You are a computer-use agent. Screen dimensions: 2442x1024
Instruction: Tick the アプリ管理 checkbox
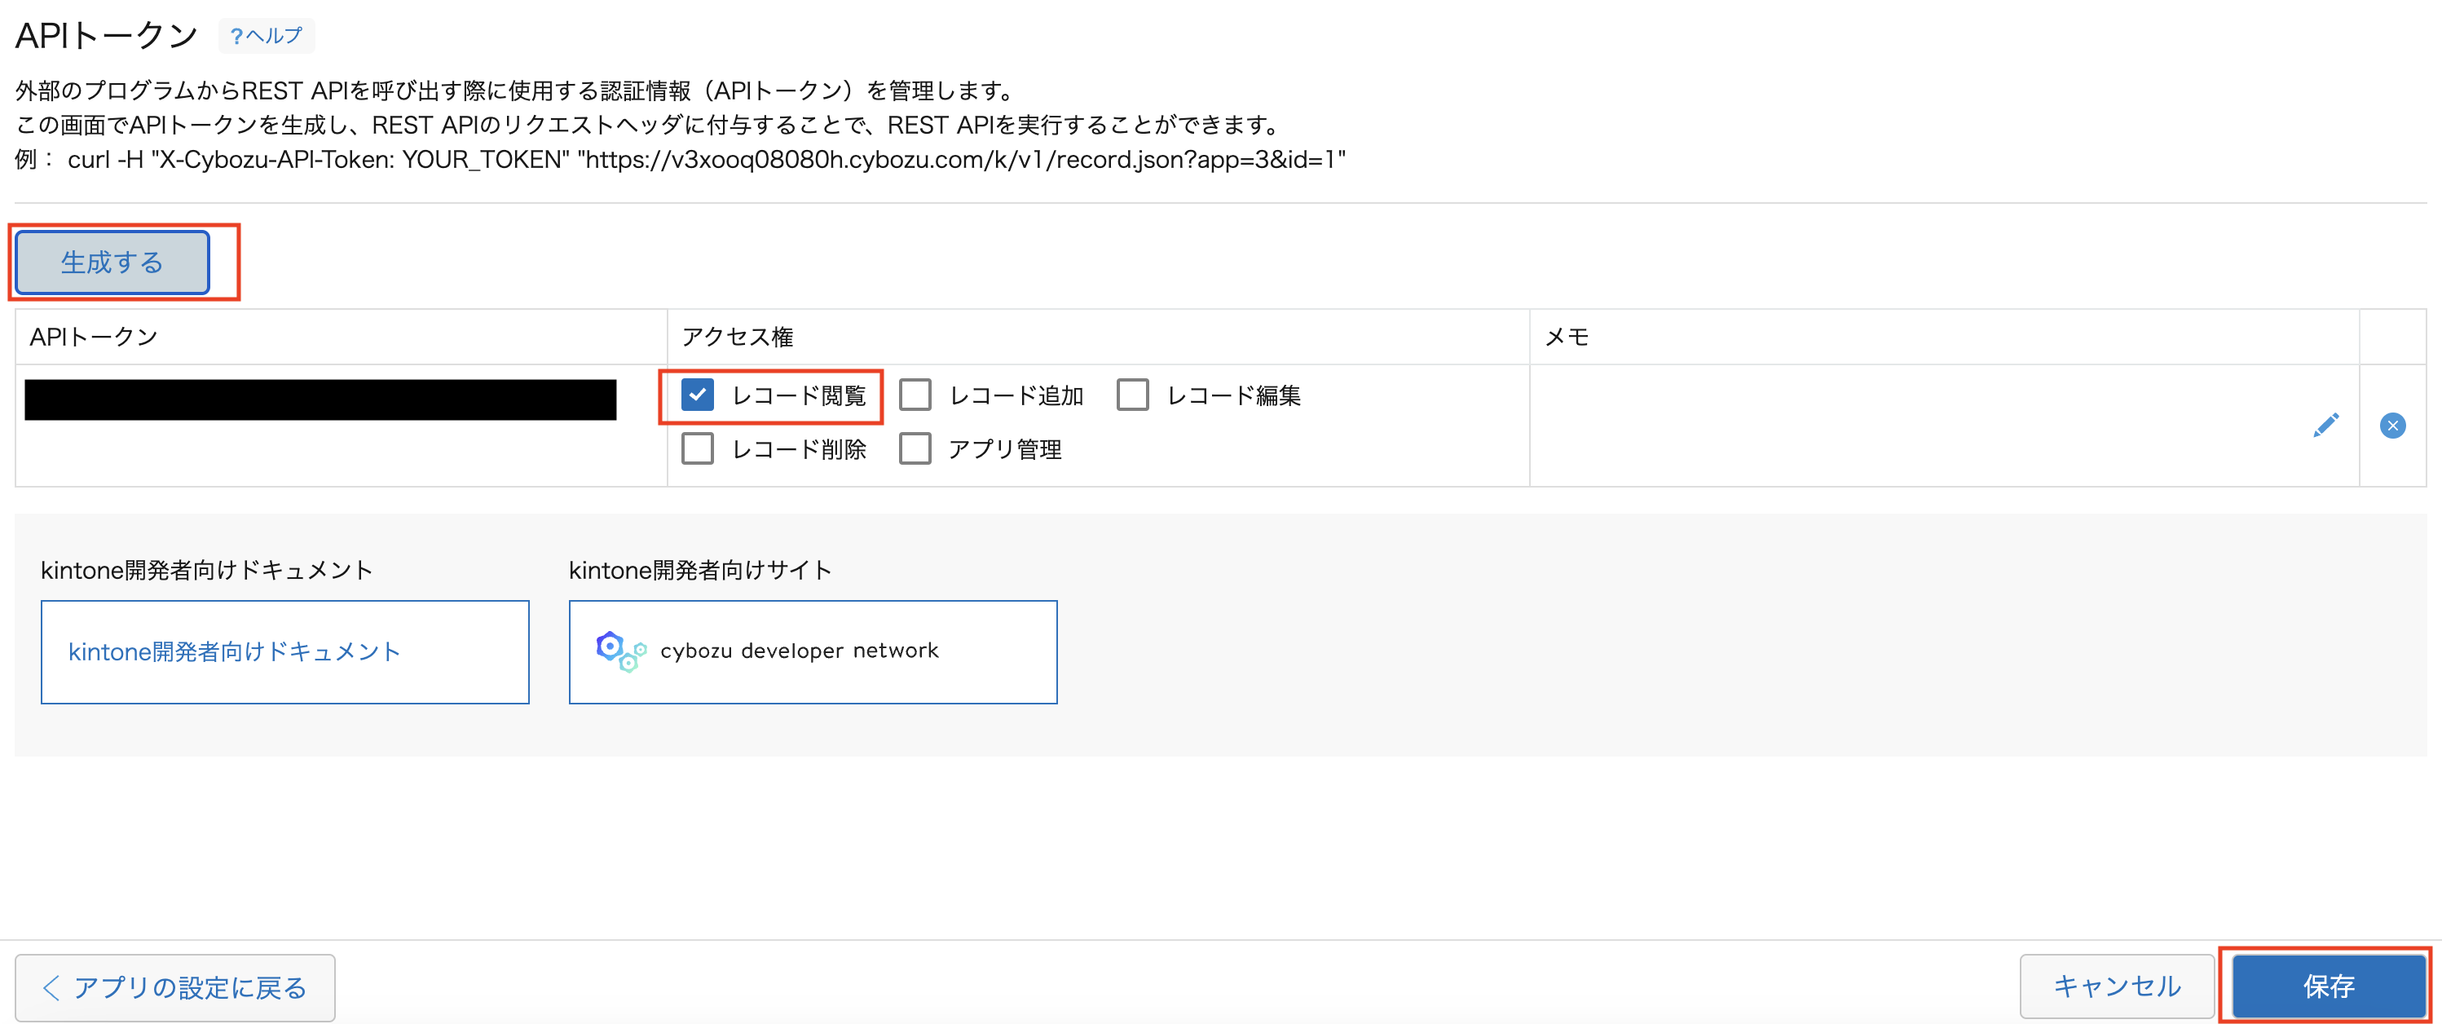pos(915,448)
